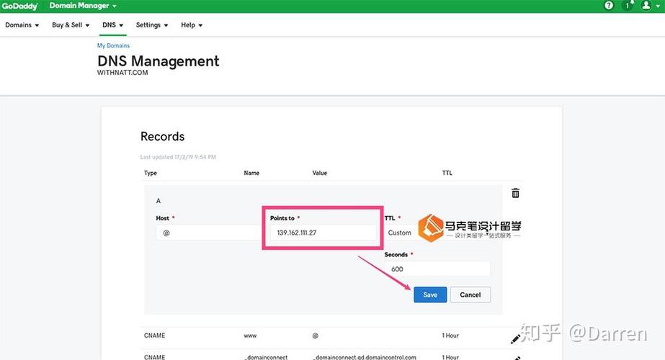Open the Domains menu

(22, 25)
